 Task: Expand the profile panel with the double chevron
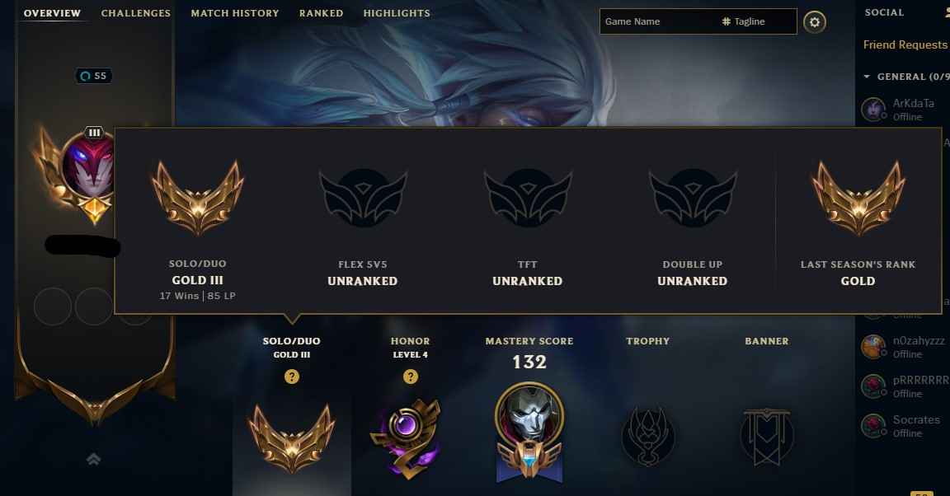pyautogui.click(x=93, y=460)
